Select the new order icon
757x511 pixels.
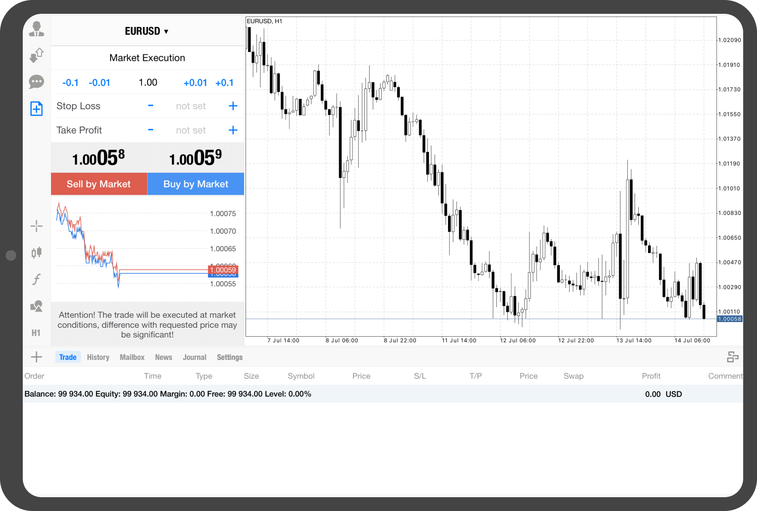click(37, 108)
